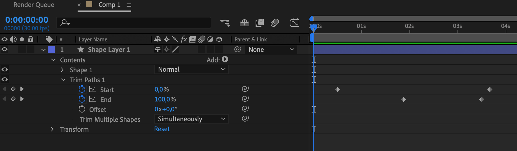Hide Shape Layer 1 visibility eye
The height and width of the screenshot is (151, 517).
pyautogui.click(x=5, y=49)
